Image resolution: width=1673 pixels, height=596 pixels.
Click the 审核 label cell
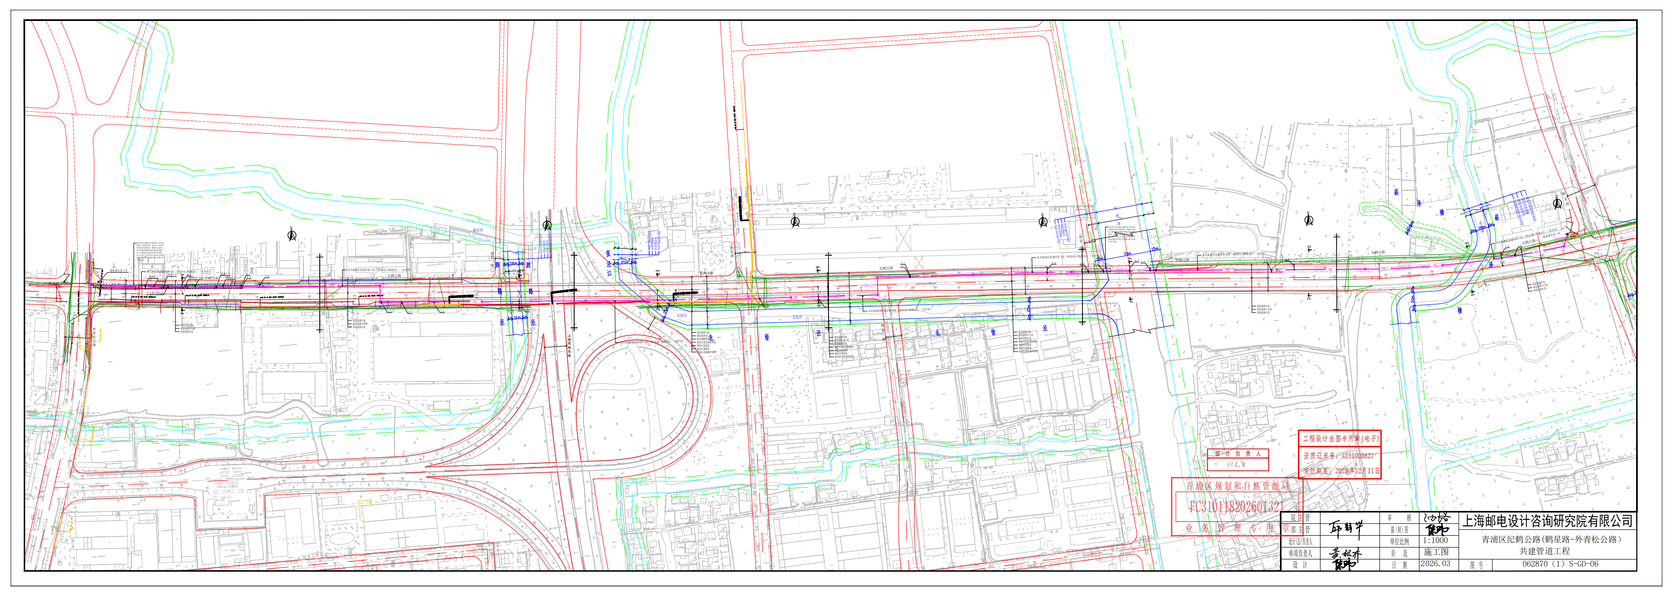(x=1399, y=518)
